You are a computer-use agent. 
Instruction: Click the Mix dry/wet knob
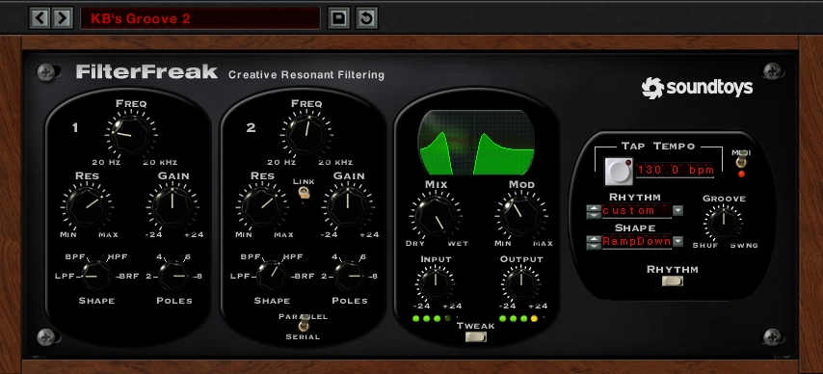pyautogui.click(x=436, y=215)
